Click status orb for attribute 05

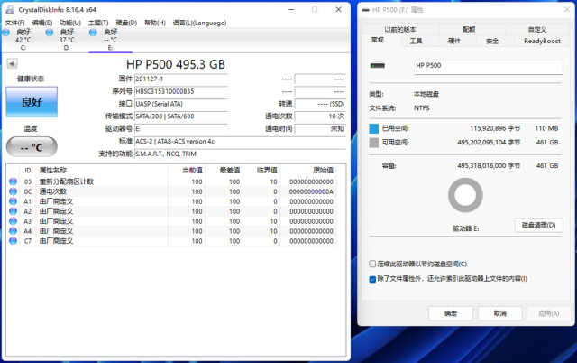coord(13,181)
